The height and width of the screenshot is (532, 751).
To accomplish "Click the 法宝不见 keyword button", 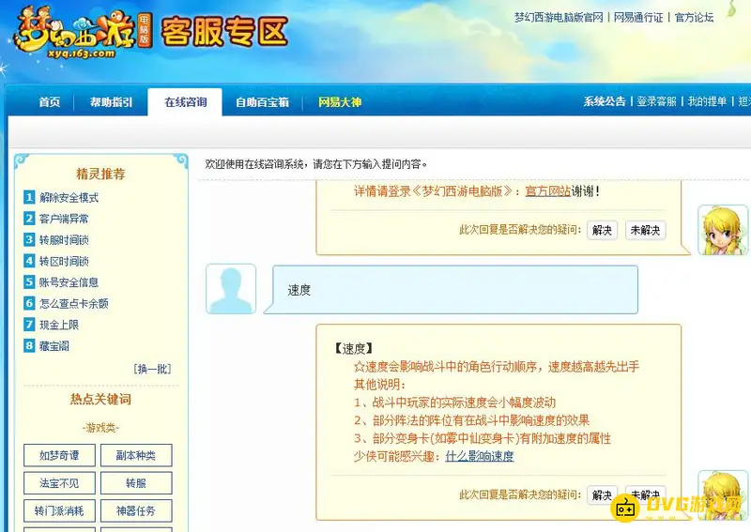I will pos(59,483).
